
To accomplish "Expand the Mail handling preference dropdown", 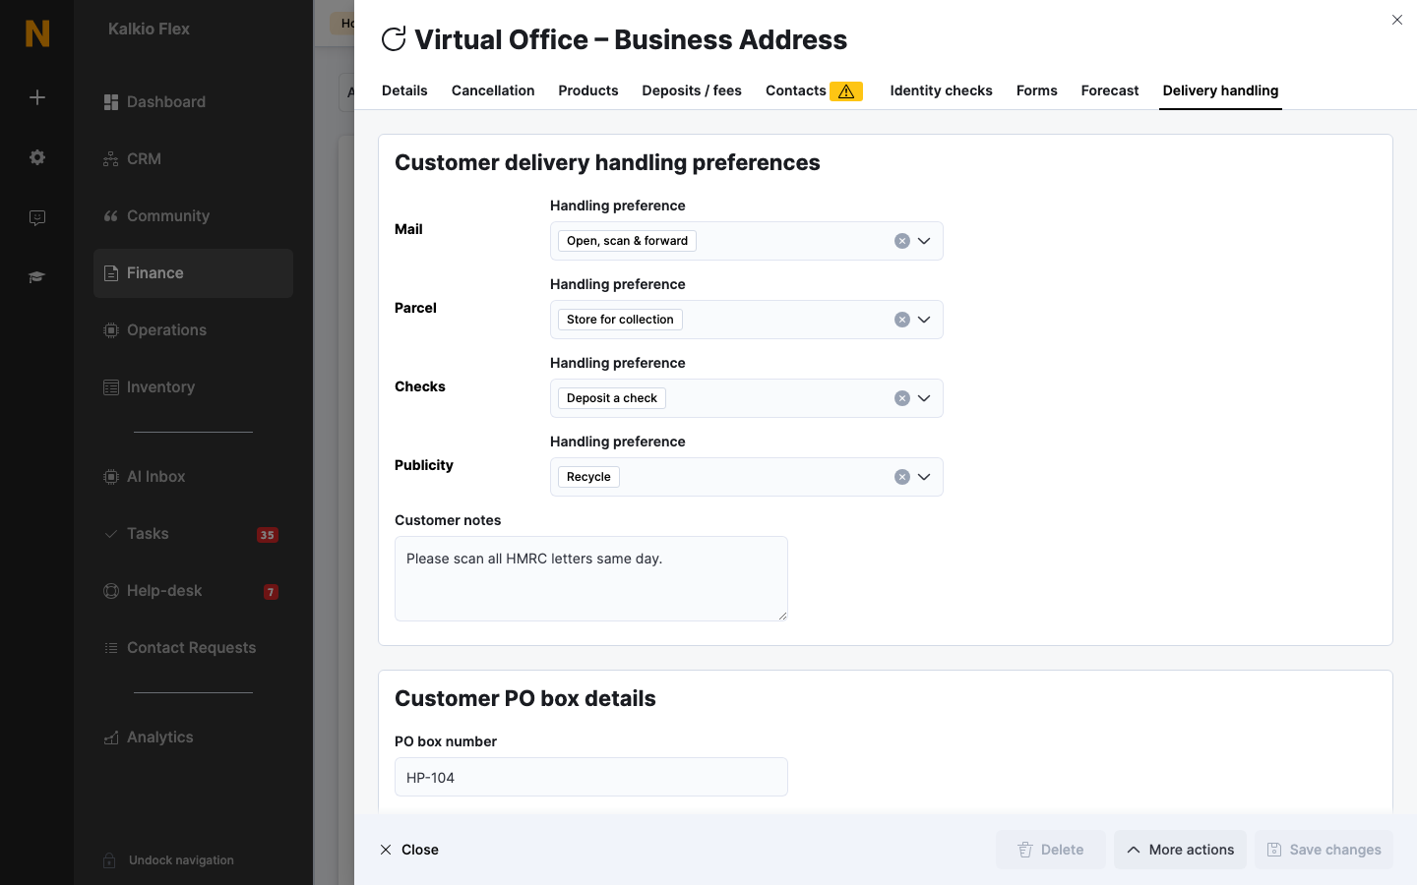I will (x=924, y=241).
